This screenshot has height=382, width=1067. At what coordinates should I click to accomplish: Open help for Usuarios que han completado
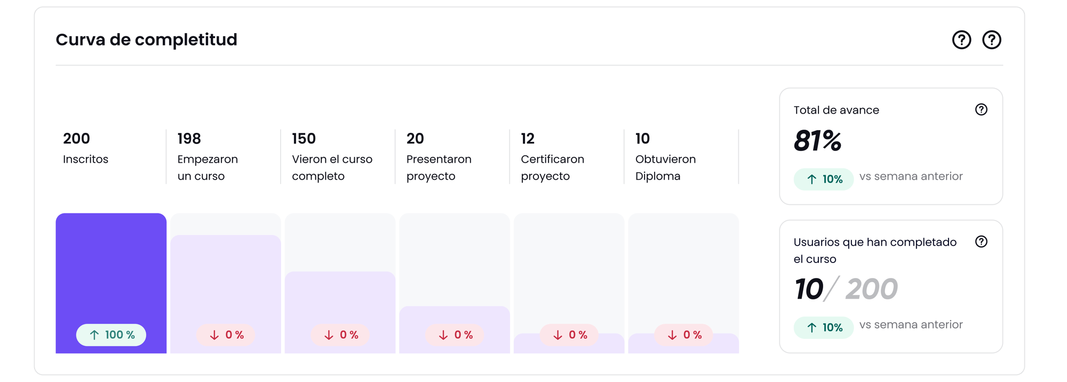click(981, 242)
